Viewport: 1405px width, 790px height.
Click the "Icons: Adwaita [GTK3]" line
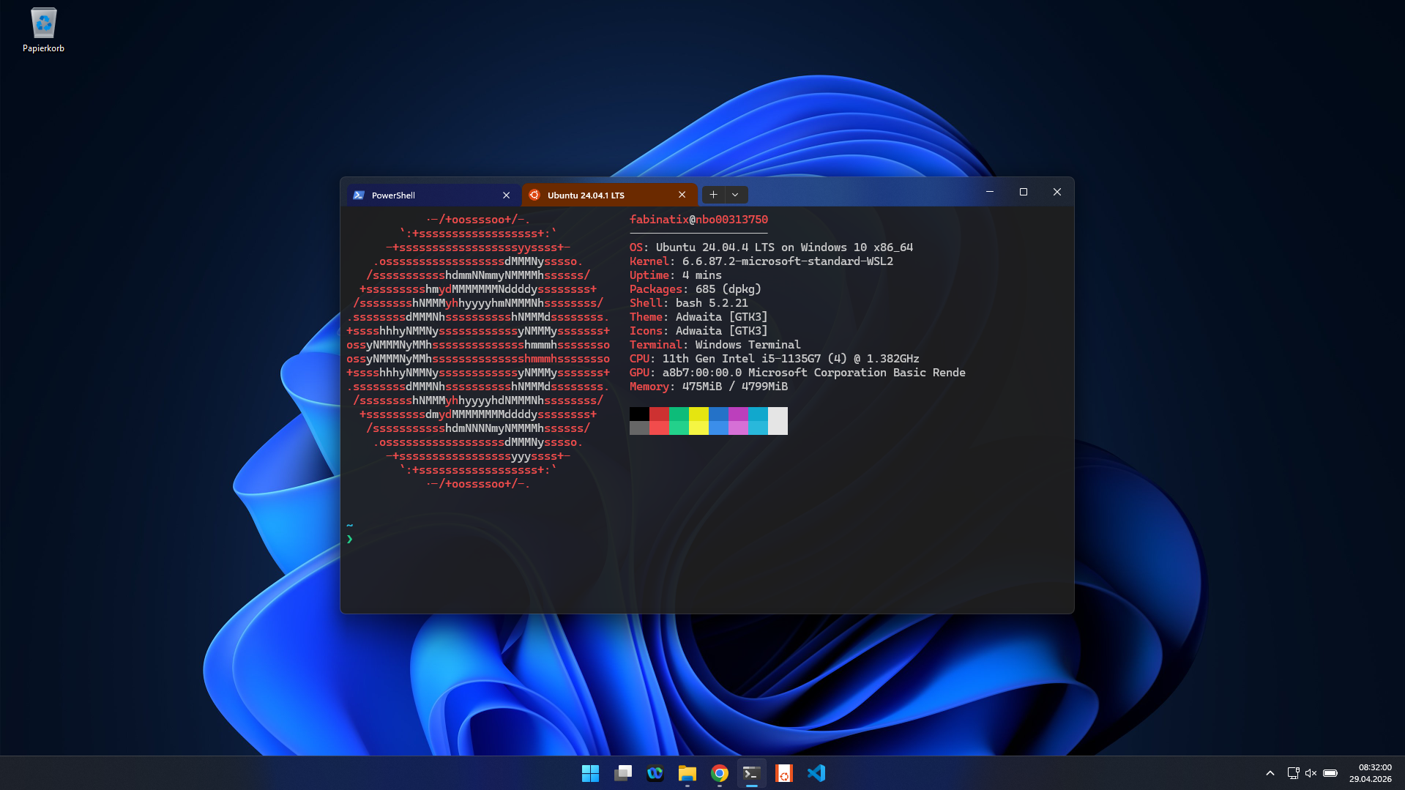point(698,331)
